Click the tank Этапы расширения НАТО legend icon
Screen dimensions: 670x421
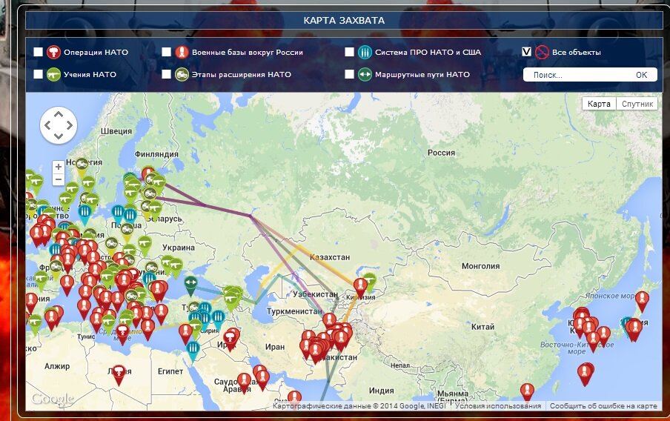(x=182, y=74)
